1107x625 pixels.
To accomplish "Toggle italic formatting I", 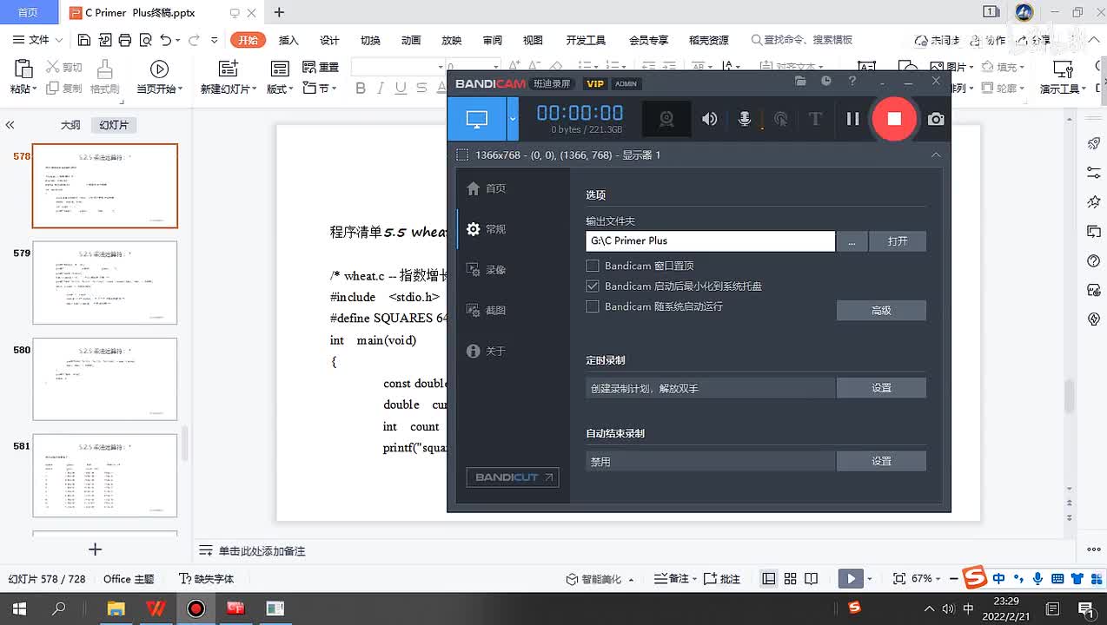I will [381, 89].
